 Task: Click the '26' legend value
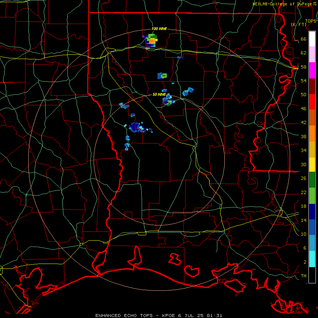[x=304, y=178]
